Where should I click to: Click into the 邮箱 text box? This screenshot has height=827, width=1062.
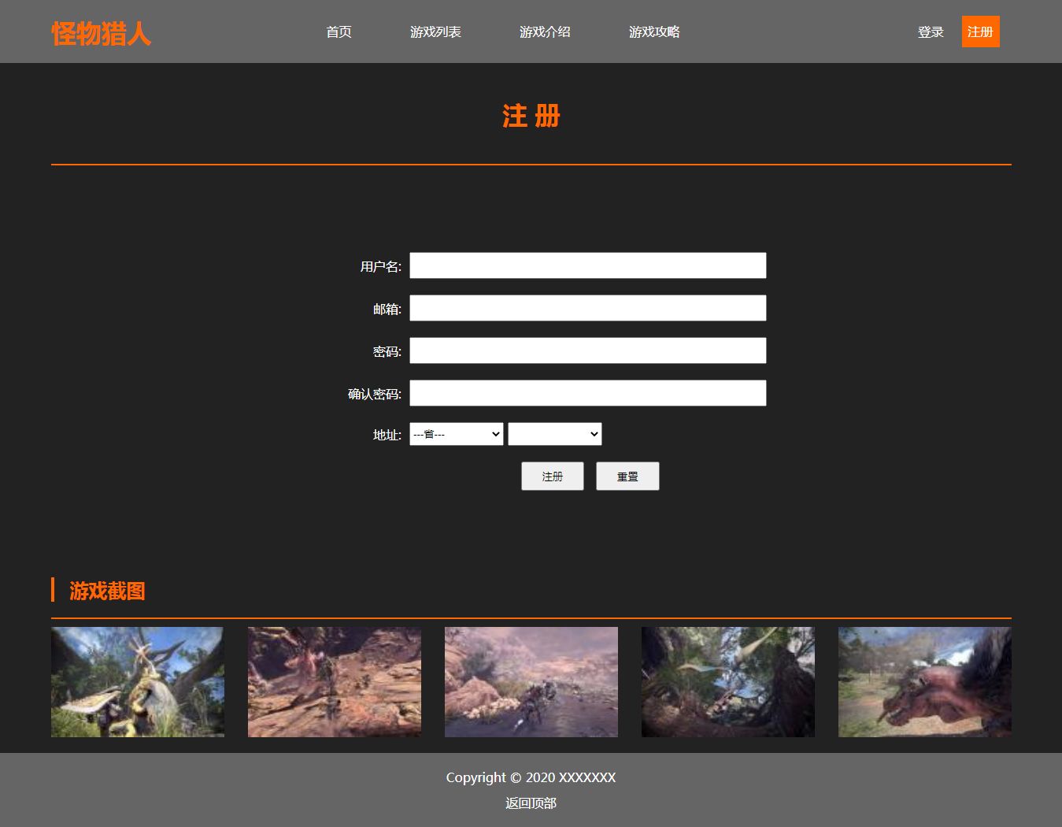[588, 308]
